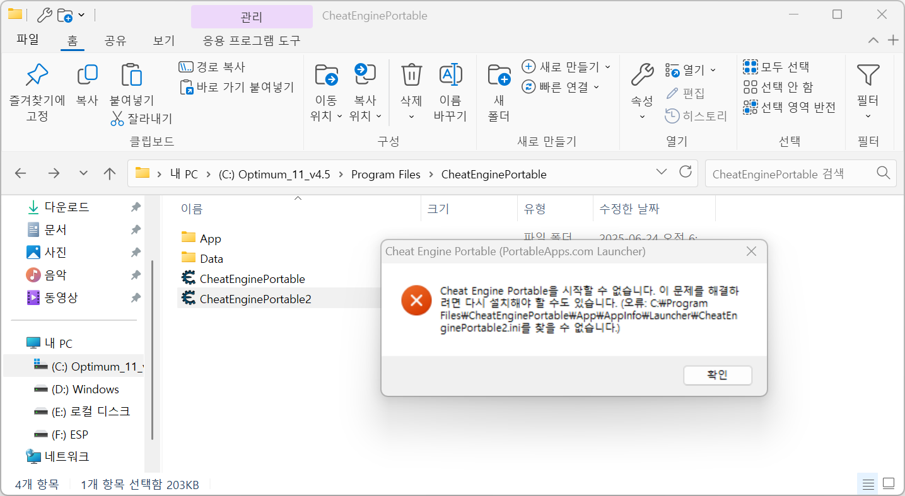This screenshot has width=905, height=496.
Task: Click Program Files breadcrumb
Action: click(386, 174)
